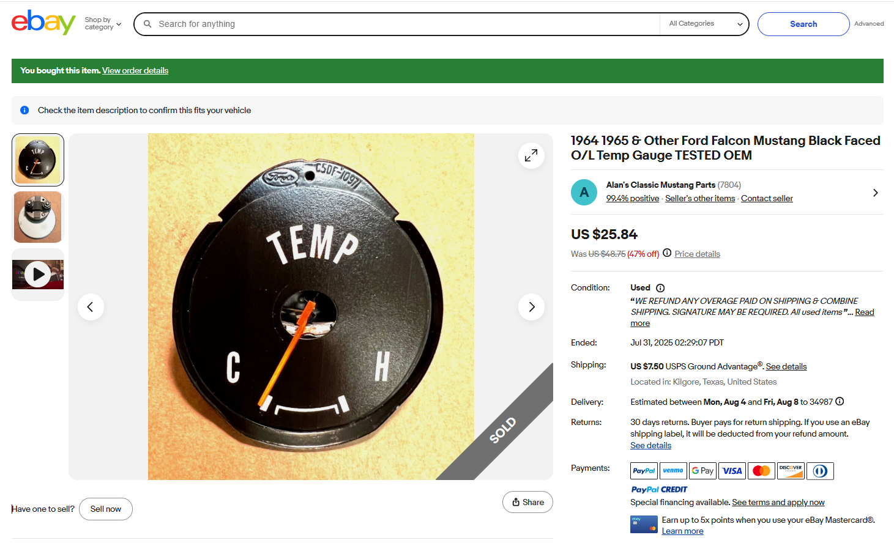Expand the image to full screen
The width and height of the screenshot is (894, 543).
[531, 156]
